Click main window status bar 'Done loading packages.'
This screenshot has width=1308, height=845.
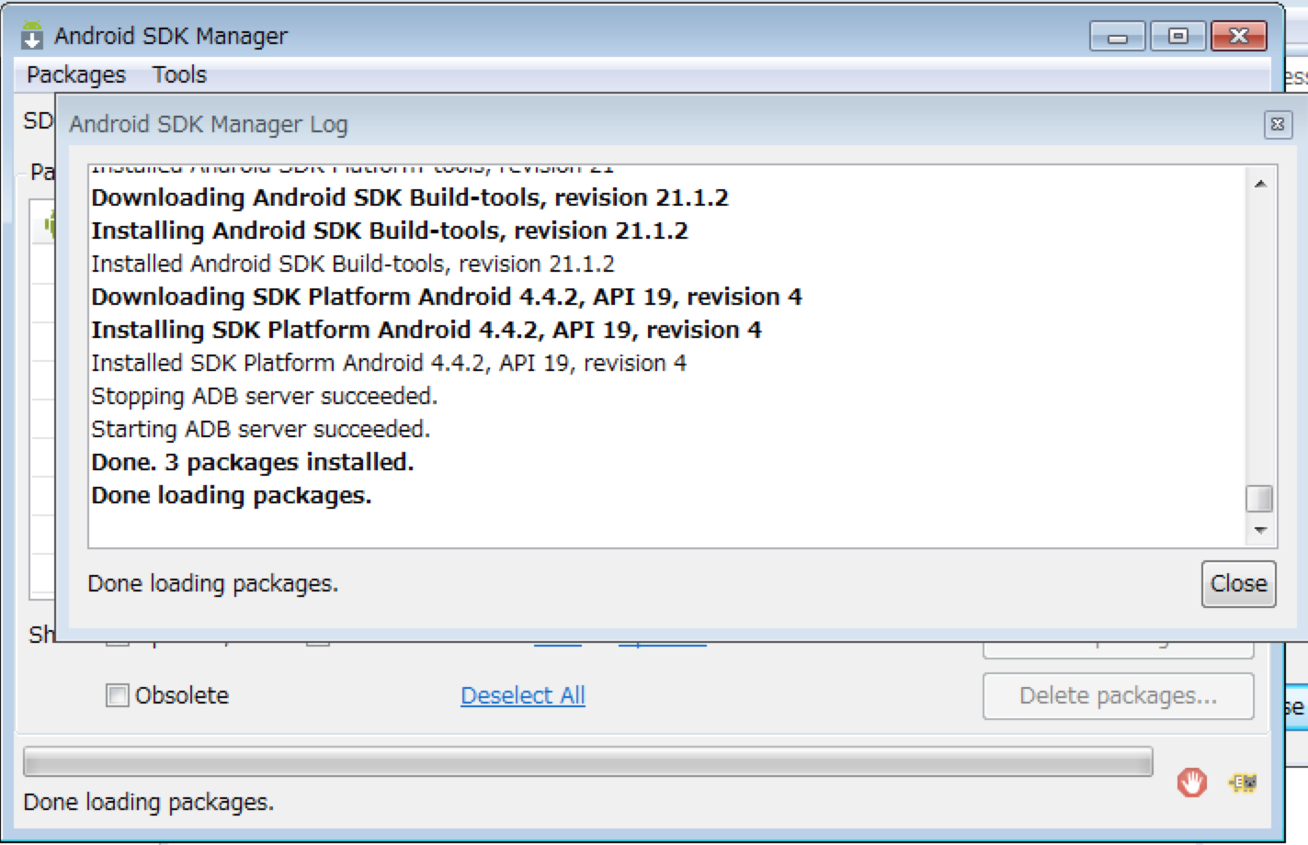coord(149,802)
